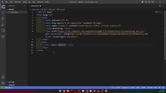This screenshot has width=166, height=93.
Task: Open Chrome from the taskbar
Action: 64,91
